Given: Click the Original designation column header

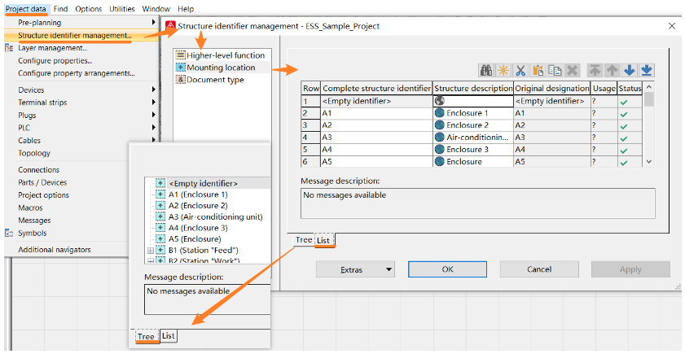Looking at the screenshot, I should coord(551,88).
